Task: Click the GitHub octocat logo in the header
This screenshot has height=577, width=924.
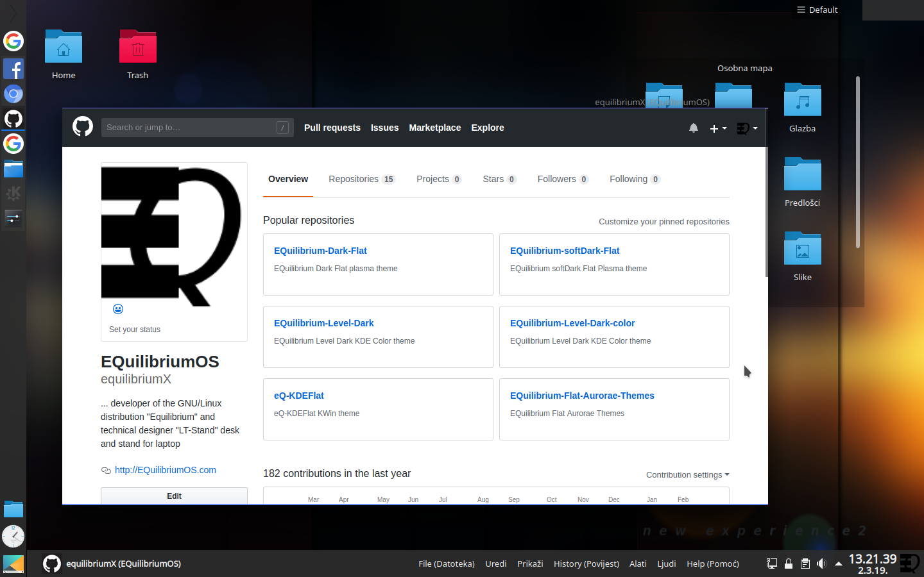Action: tap(83, 126)
